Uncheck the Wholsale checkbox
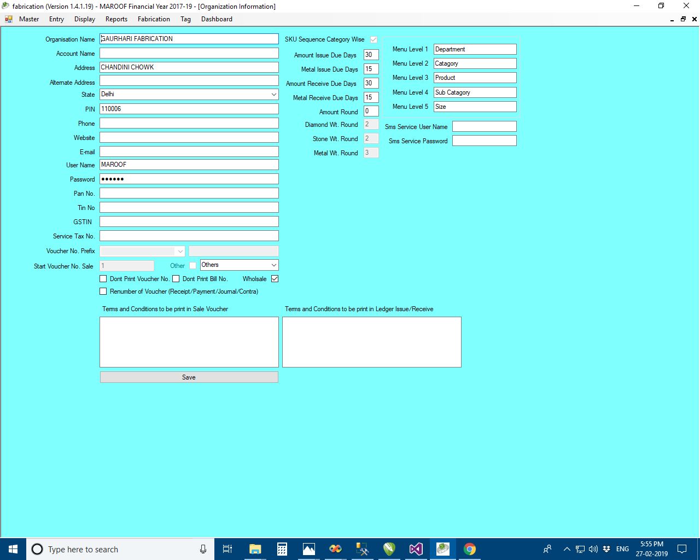This screenshot has height=560, width=700. pos(275,279)
